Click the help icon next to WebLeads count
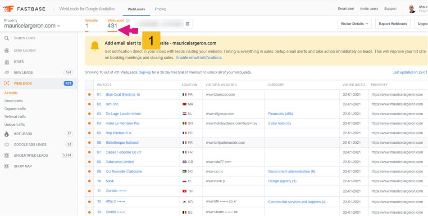This screenshot has width=428, height=216. pyautogui.click(x=128, y=20)
